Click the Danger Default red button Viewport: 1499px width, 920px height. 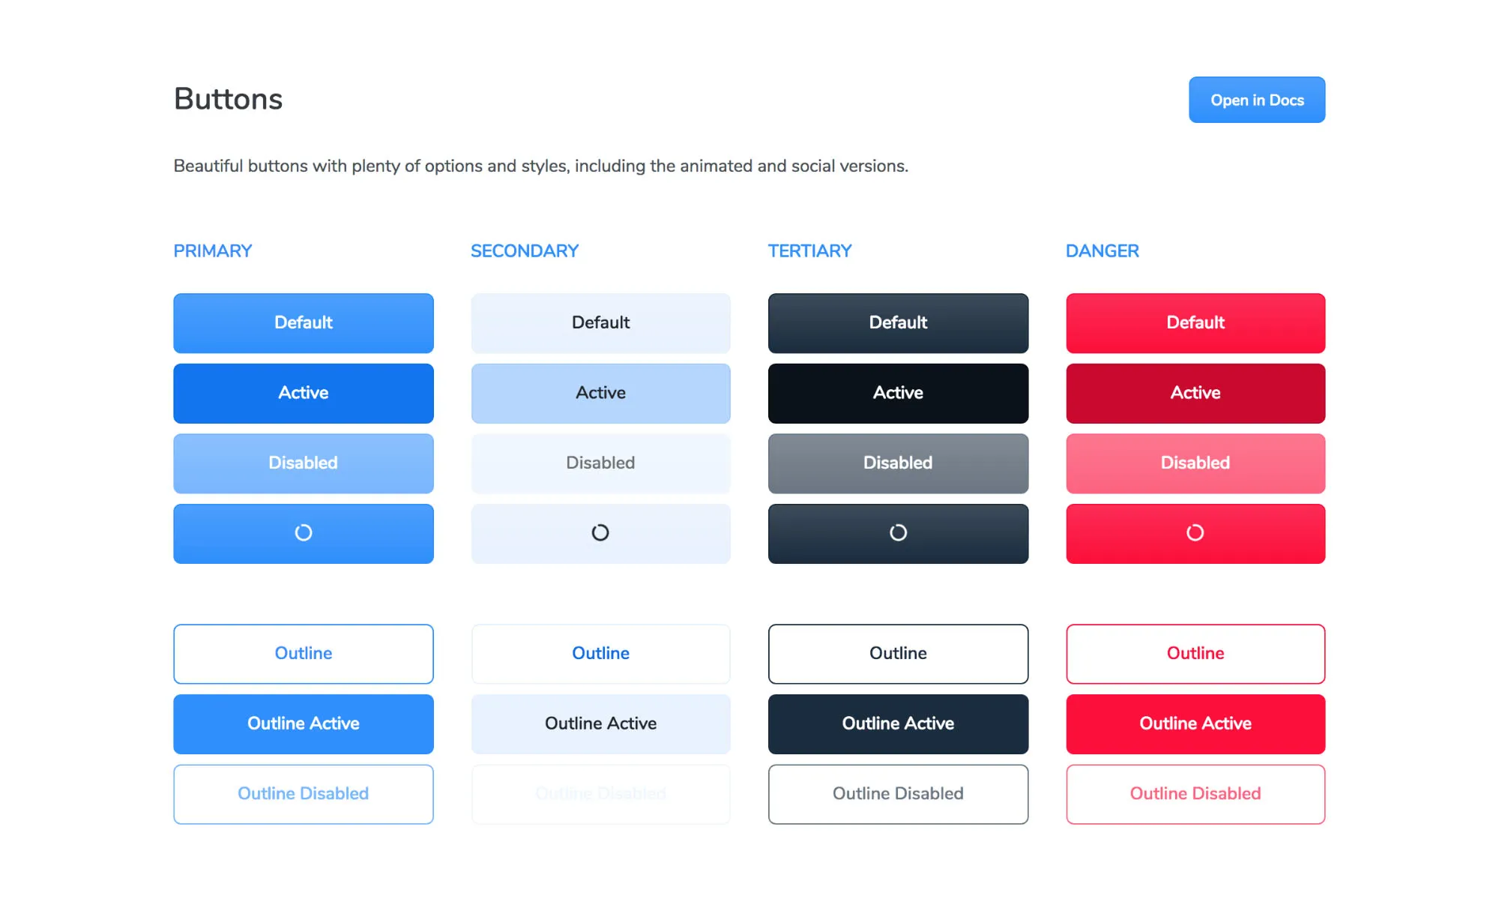coord(1195,323)
